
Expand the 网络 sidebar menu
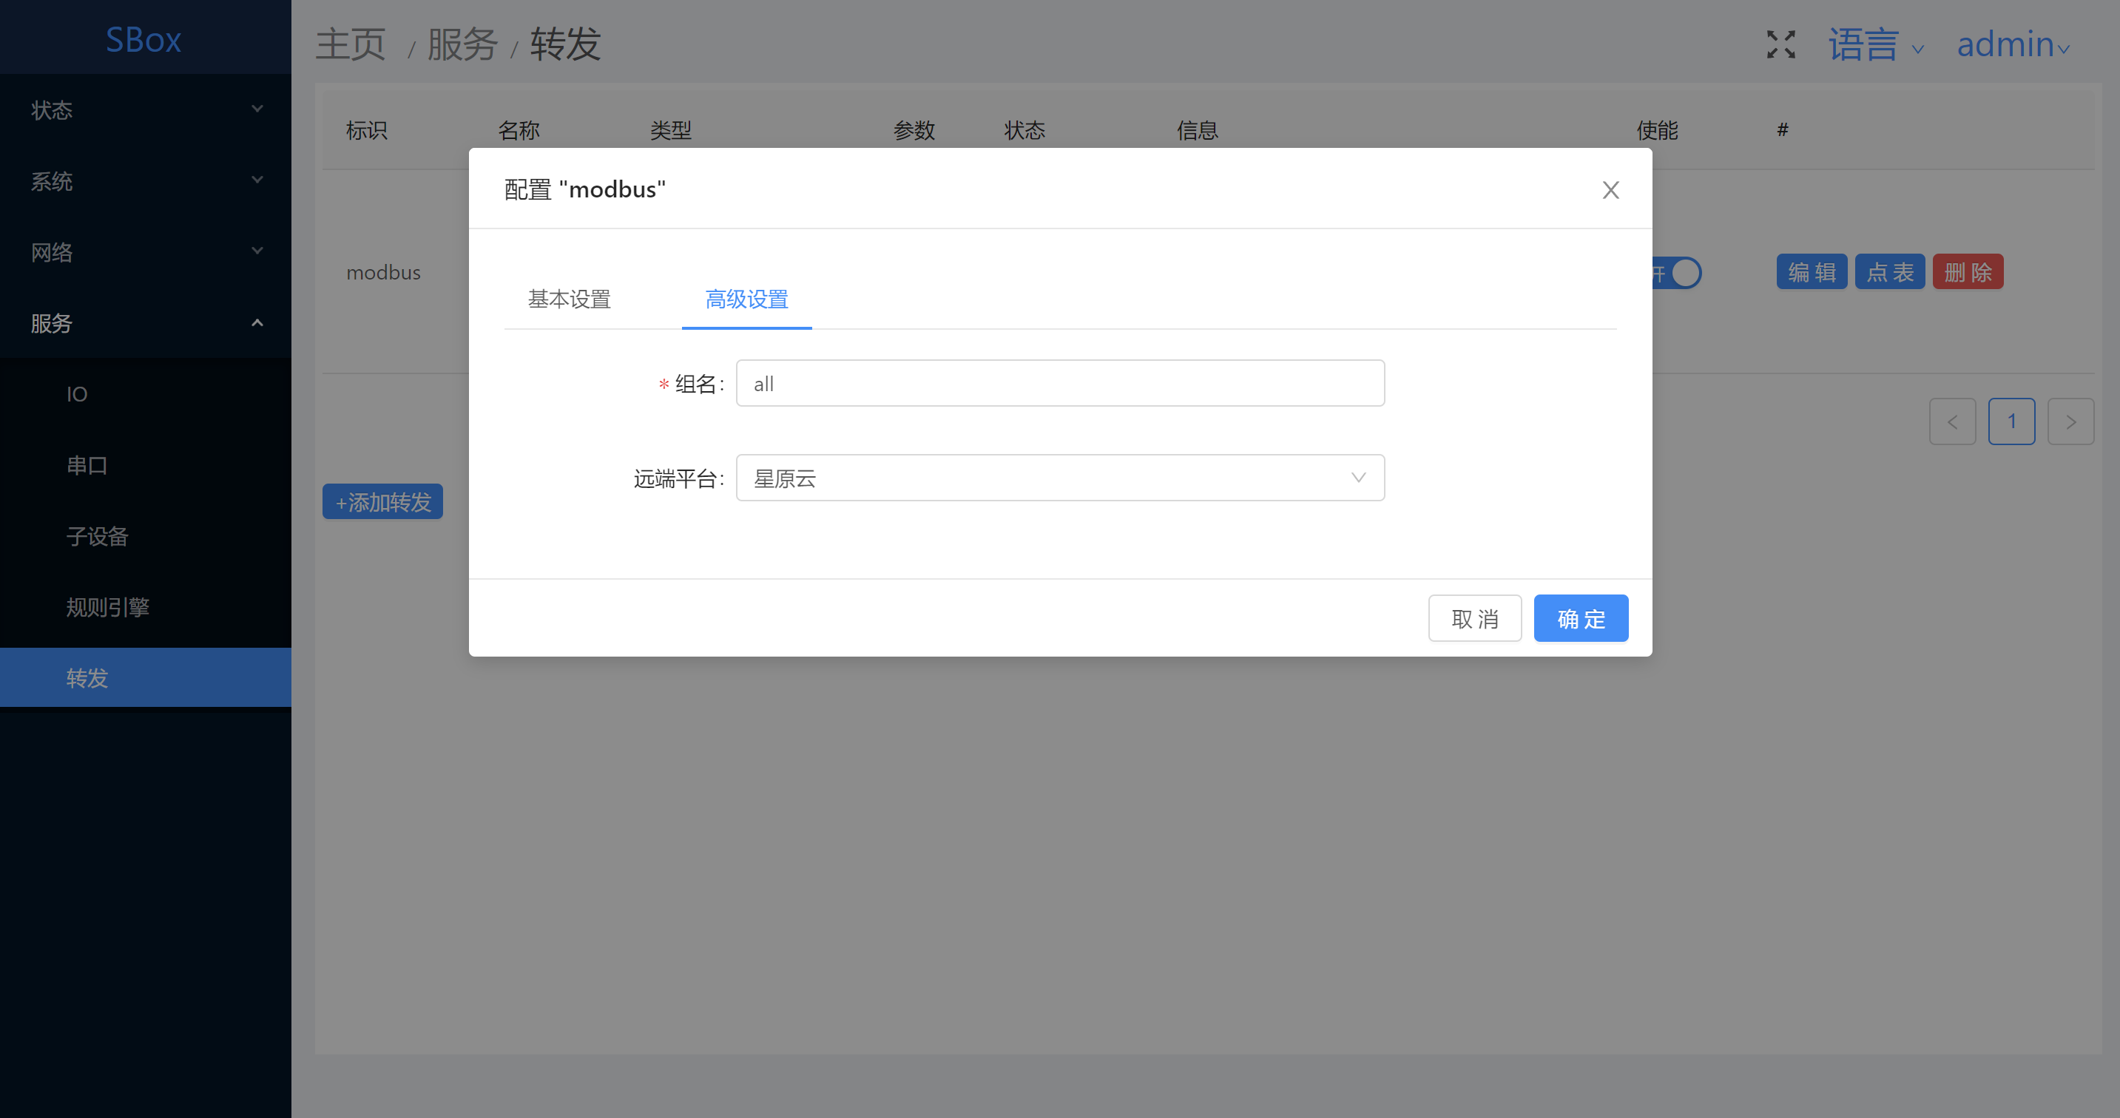tap(145, 251)
